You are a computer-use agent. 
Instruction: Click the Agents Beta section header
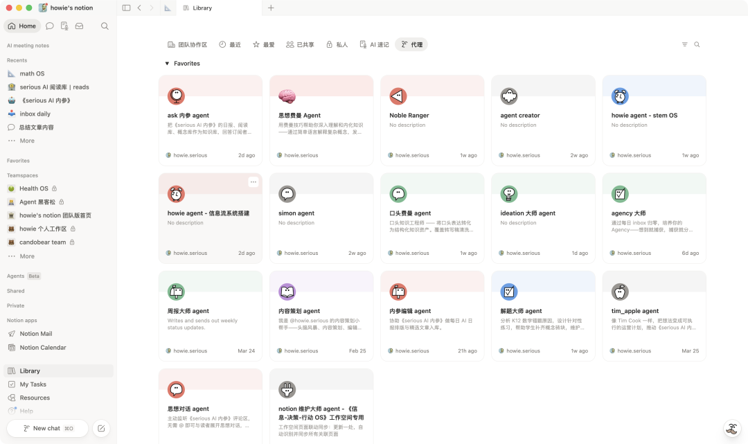pyautogui.click(x=24, y=276)
